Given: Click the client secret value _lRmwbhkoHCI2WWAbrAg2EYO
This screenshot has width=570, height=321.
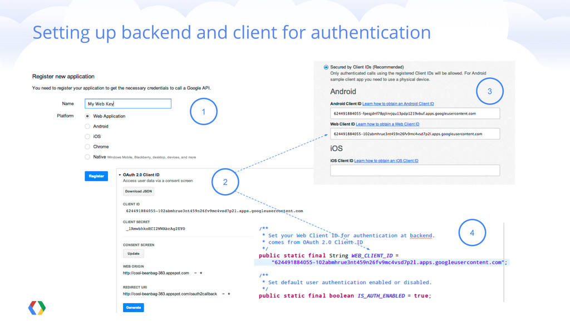Looking at the screenshot, I should 156,229.
